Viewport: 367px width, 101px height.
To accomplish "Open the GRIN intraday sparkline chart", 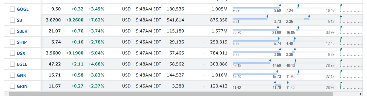I will point(351,85).
